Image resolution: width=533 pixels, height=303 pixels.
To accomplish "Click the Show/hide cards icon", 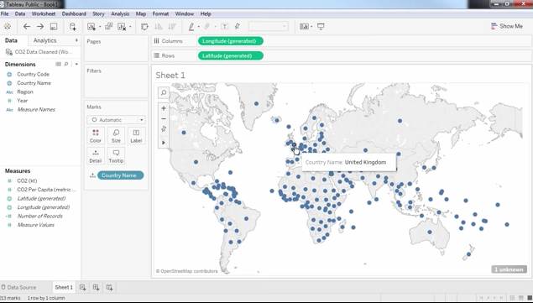I will tap(304, 27).
